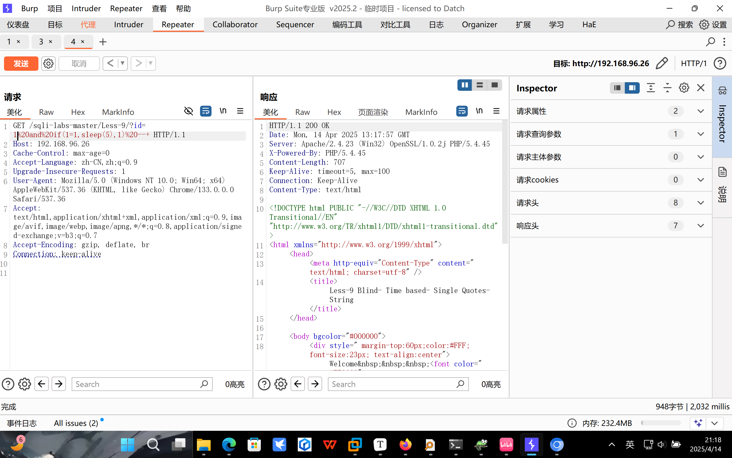Open All issues (2) panel
732x458 pixels.
click(x=76, y=423)
